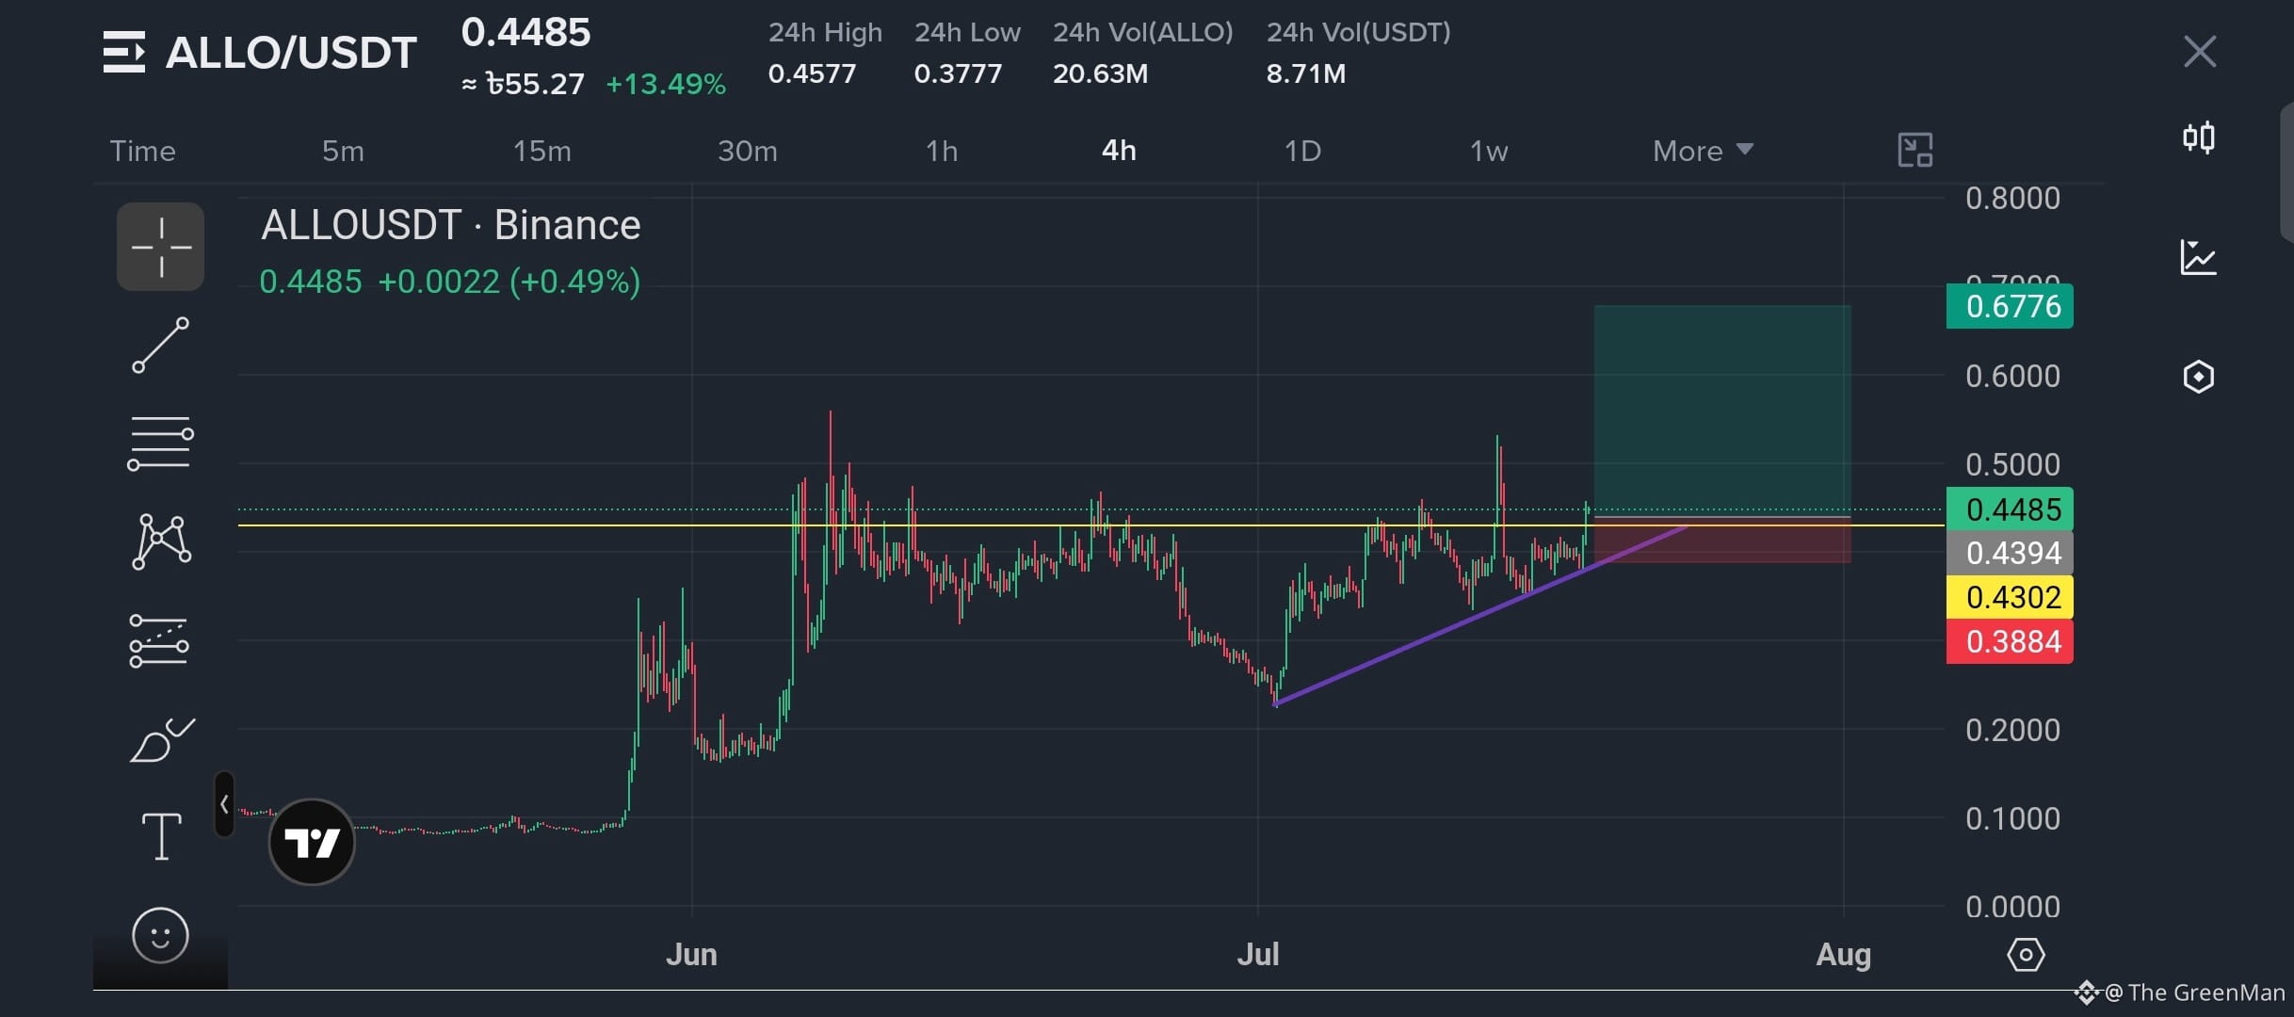Open the indicators line chart icon
The width and height of the screenshot is (2294, 1017).
2199,257
